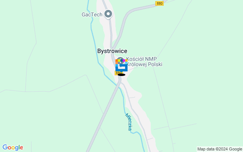Select the 880 road shield under the marker
The image size is (243, 152).
pyautogui.click(x=118, y=73)
